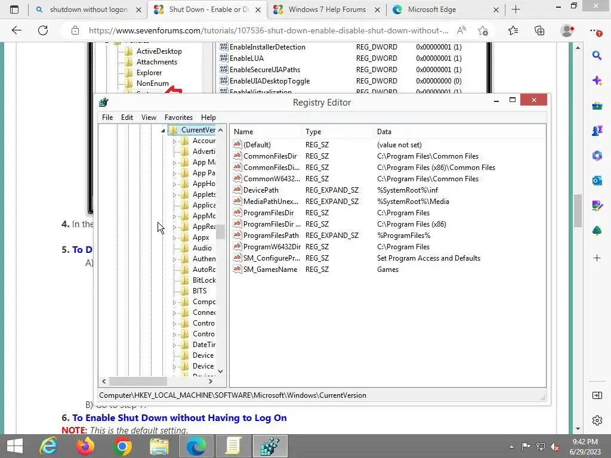Expand the AppHo... key
Viewport: 611px width, 458px height.
[174, 184]
